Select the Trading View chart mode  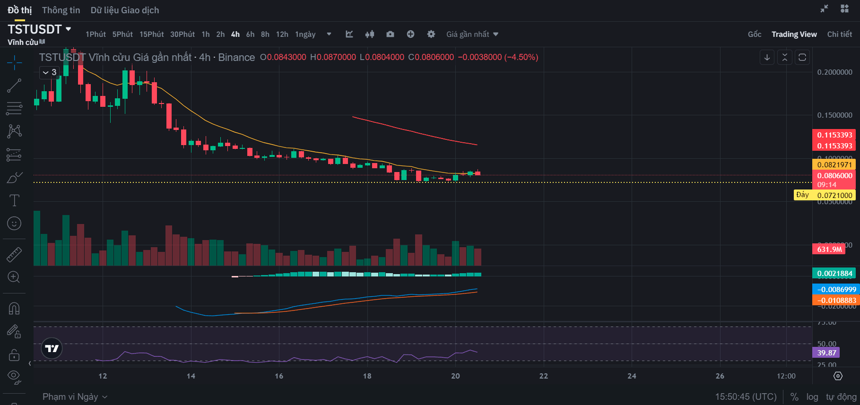coord(794,34)
